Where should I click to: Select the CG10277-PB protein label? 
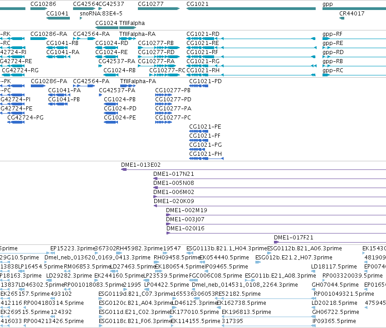pos(173,90)
